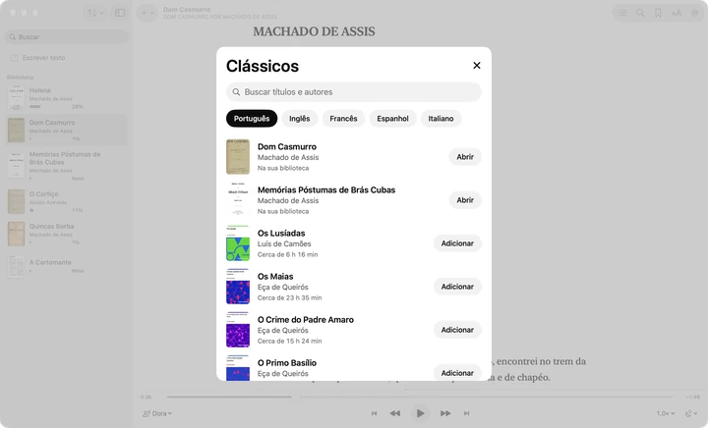Viewport: 708px width, 428px height.
Task: Select A Cartomante in the library list
Action: (x=67, y=266)
